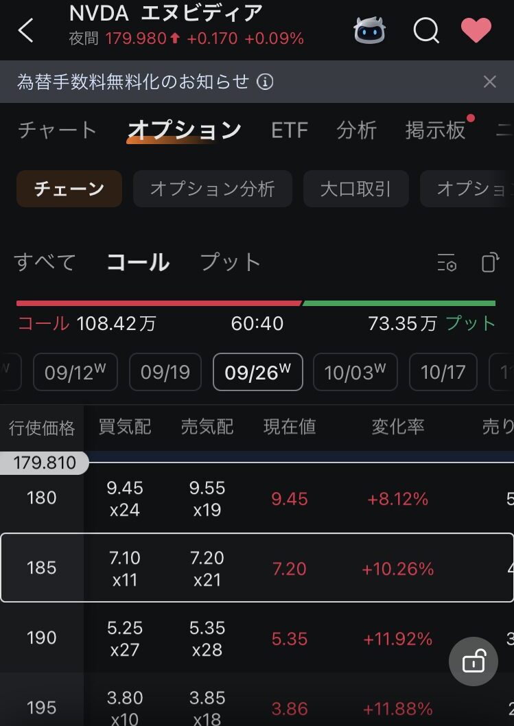514x726 pixels.
Task: Tap the copy layout icon
Action: [489, 263]
